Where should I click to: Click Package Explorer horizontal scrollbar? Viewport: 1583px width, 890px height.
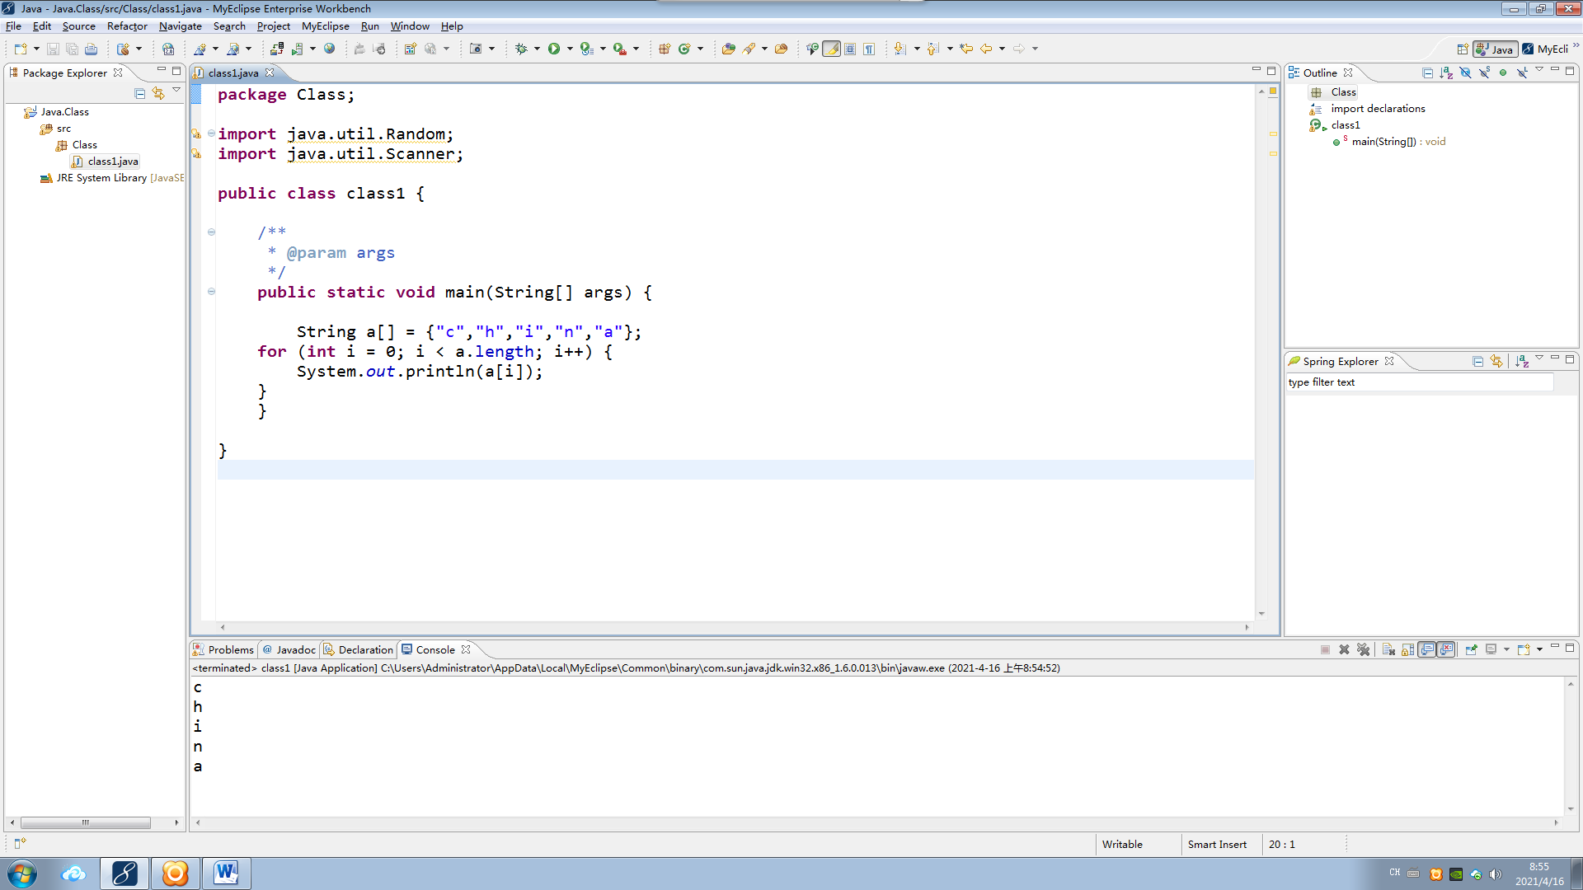coord(85,822)
